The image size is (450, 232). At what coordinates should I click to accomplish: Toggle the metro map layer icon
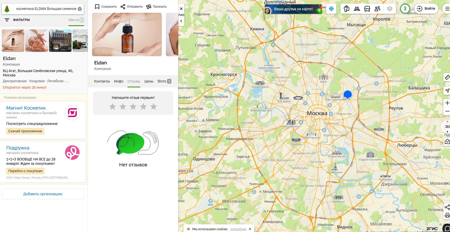[x=357, y=9]
